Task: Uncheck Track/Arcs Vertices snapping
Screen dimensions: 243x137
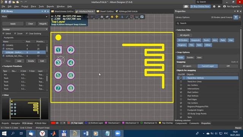Action: (x=181, y=78)
